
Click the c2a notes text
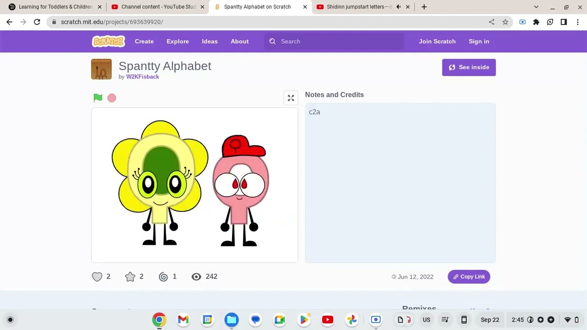click(x=315, y=112)
